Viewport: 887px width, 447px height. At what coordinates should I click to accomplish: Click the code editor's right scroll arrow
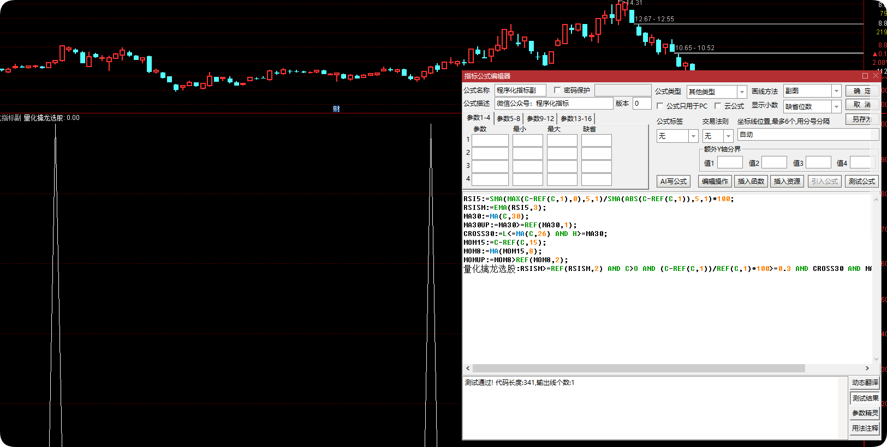[x=867, y=369]
